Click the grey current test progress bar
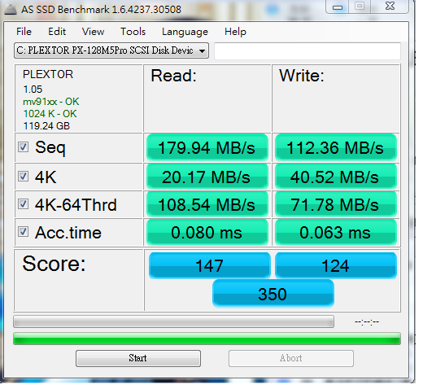 tap(173, 321)
